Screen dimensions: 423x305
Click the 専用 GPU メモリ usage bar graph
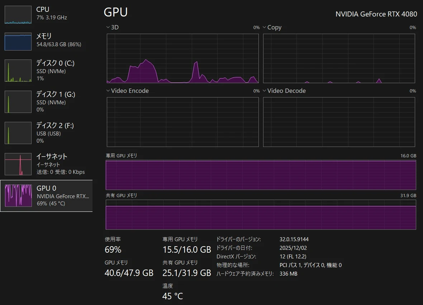261,175
